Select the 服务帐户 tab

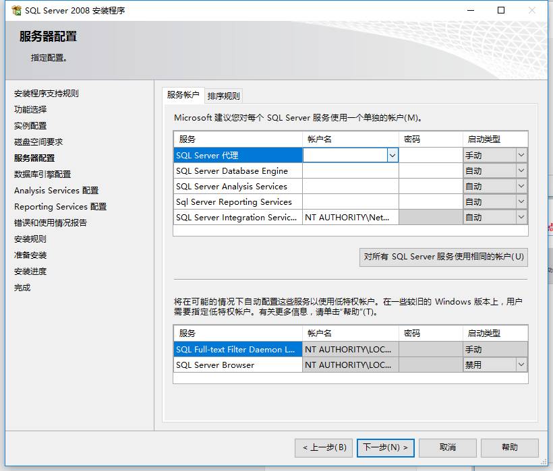click(x=183, y=95)
